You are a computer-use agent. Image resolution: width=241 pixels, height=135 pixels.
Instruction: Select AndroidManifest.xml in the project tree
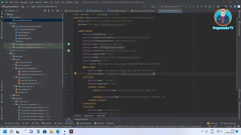pyautogui.click(x=23, y=20)
